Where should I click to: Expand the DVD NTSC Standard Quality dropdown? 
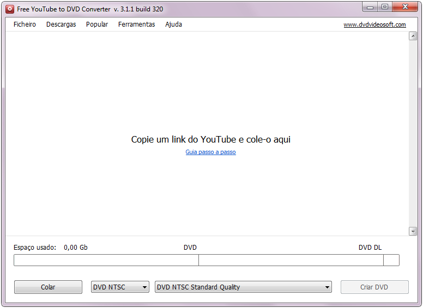pyautogui.click(x=243, y=287)
